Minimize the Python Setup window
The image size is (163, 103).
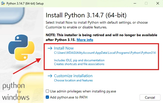click(135, 3)
